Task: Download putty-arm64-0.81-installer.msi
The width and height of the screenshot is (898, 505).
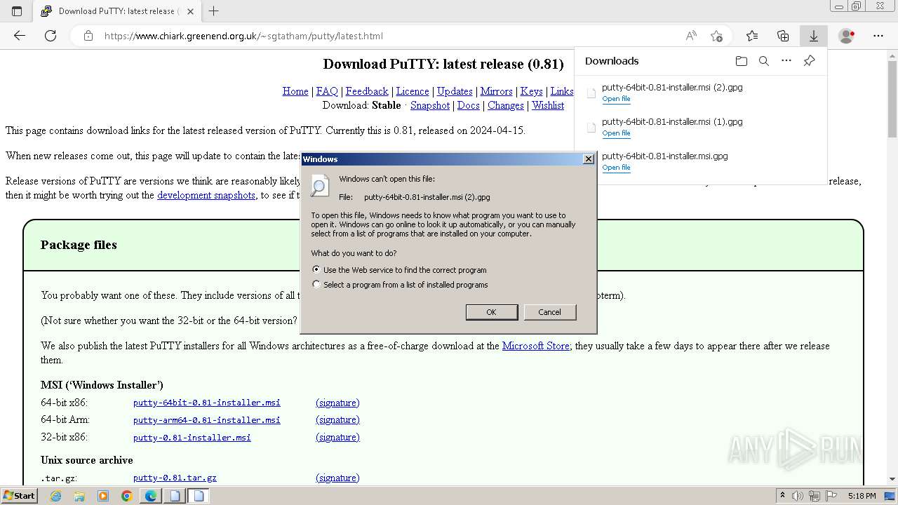Action: coord(207,420)
